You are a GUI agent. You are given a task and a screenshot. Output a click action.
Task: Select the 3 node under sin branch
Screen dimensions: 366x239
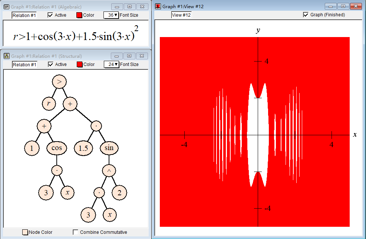[x=88, y=215]
